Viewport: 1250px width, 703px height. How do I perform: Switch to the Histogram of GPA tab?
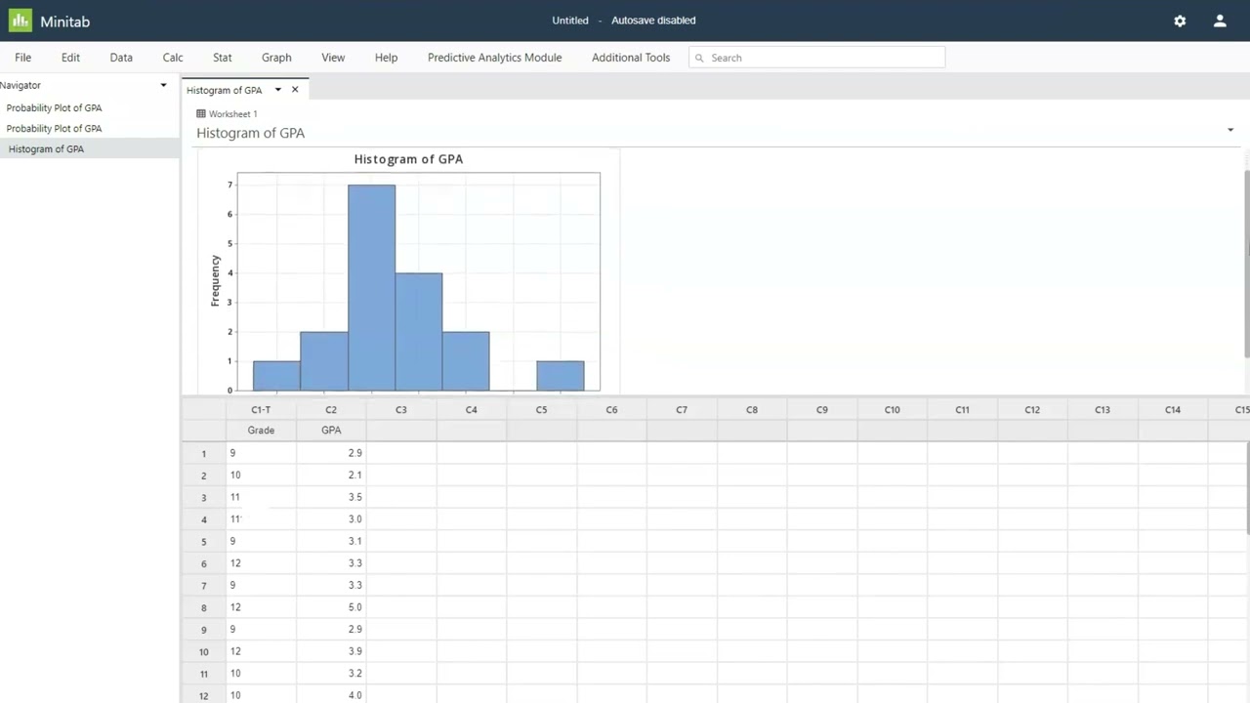click(225, 90)
